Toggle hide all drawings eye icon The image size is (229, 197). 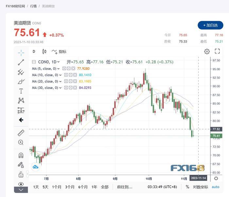tap(21, 184)
